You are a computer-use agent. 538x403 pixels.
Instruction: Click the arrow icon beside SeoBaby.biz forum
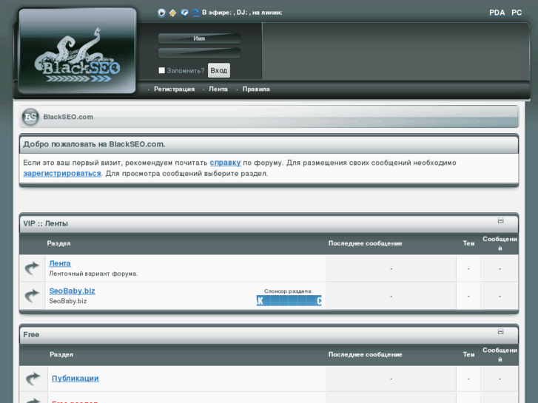pos(32,296)
